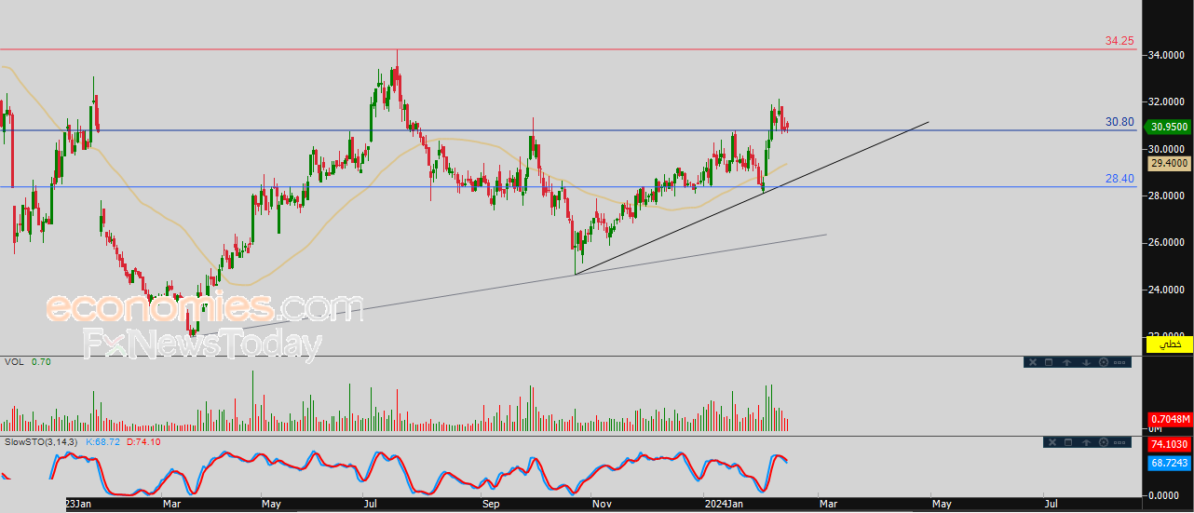Select the moving average value tag 29.4000
Image resolution: width=1194 pixels, height=513 pixels.
click(1168, 163)
